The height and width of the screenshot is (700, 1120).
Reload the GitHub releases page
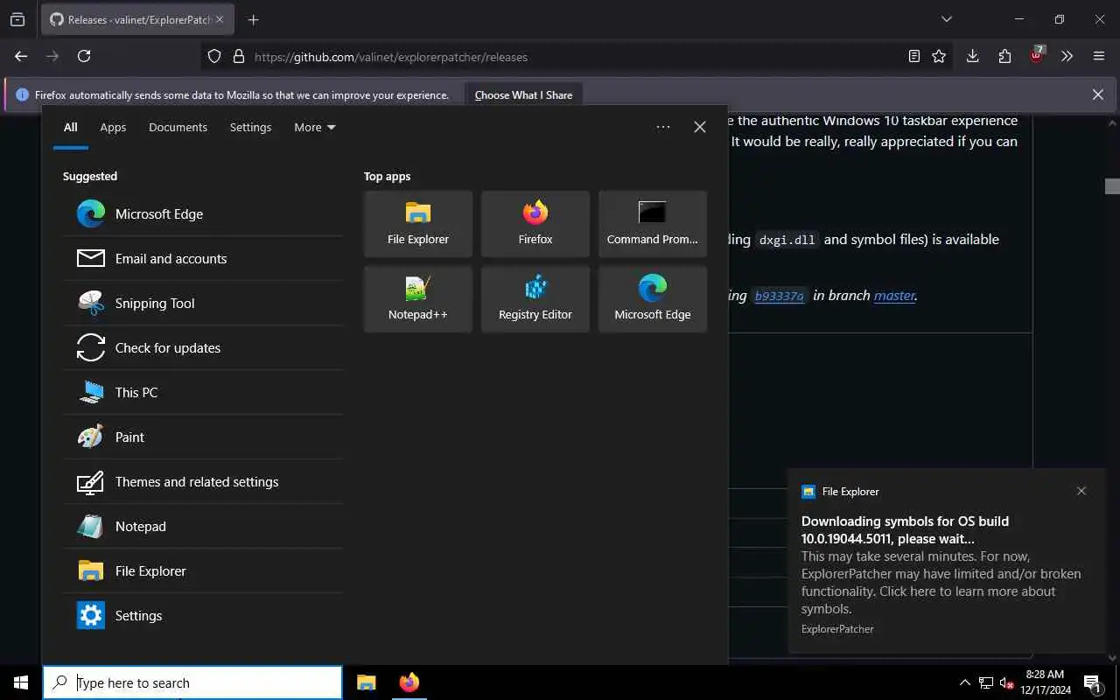[x=84, y=56]
